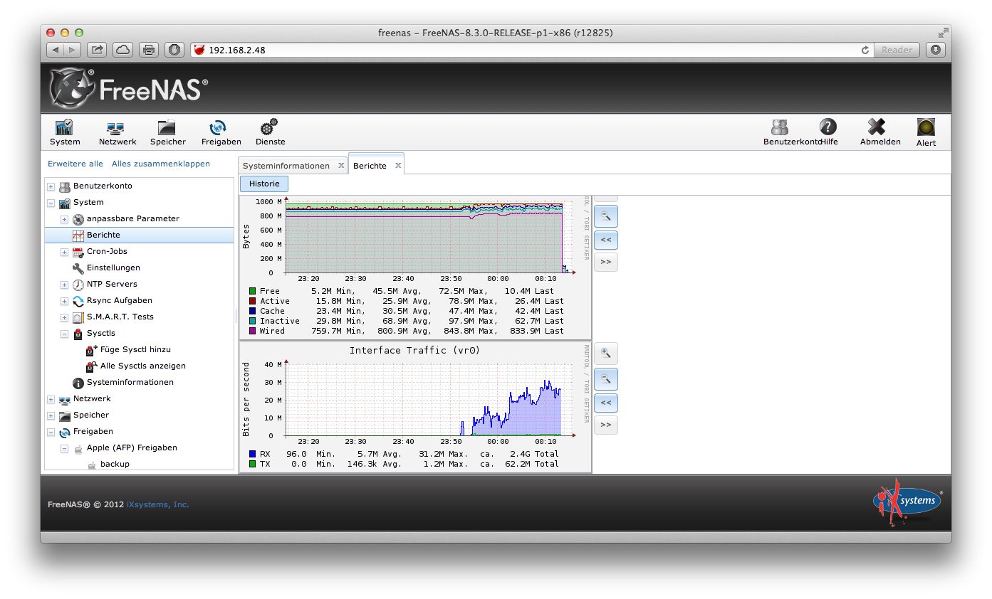Switch to the Systeminformationen tab

(x=286, y=166)
